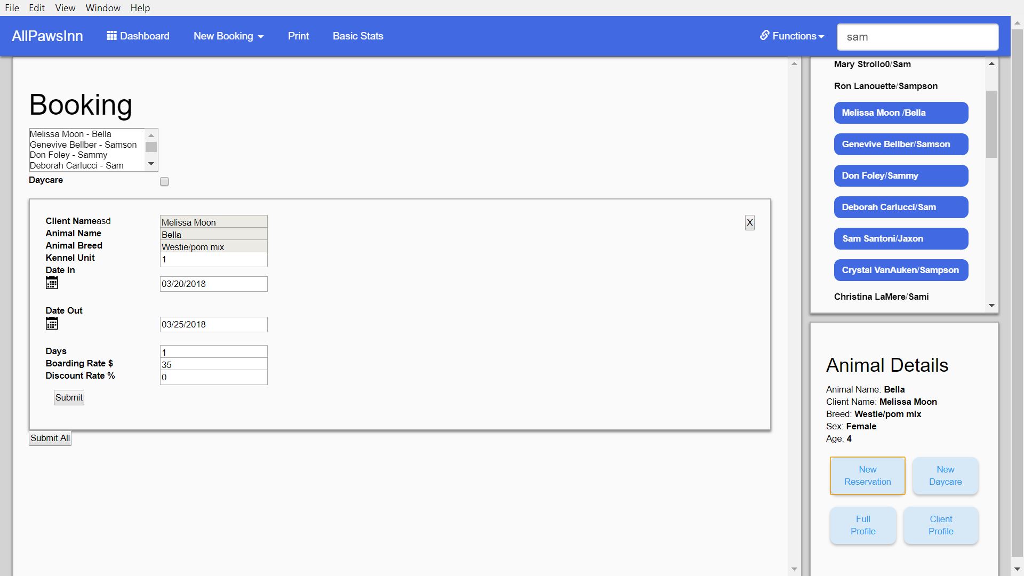Image resolution: width=1024 pixels, height=576 pixels.
Task: Click the Kennel Unit input field
Action: (x=213, y=260)
